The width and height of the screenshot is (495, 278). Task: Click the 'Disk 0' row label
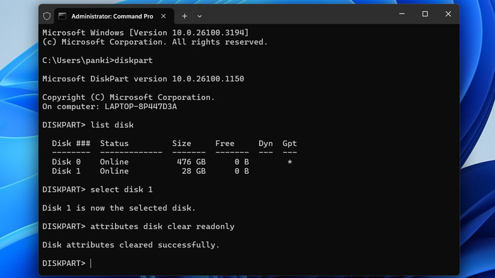click(66, 162)
